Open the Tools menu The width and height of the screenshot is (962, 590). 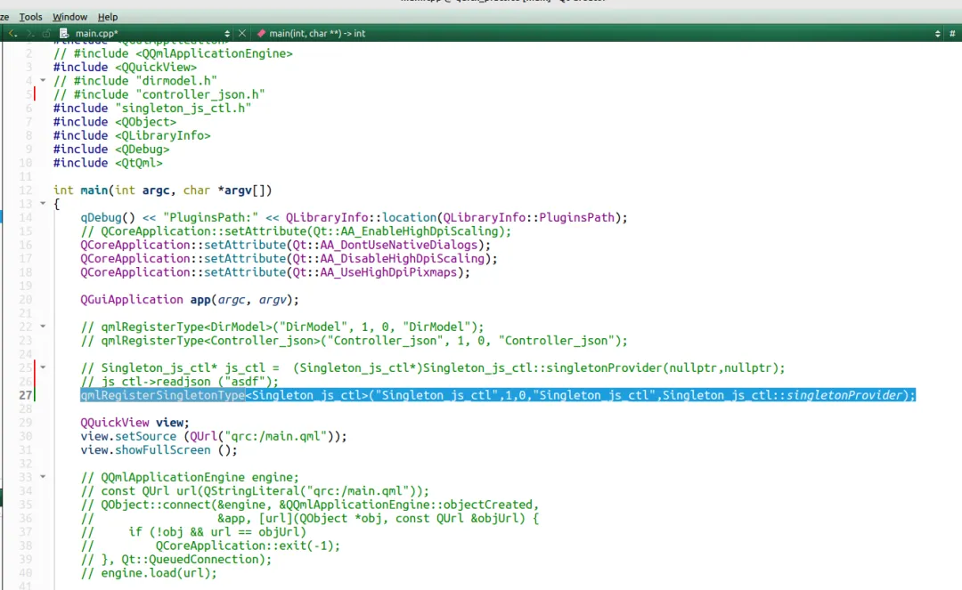click(30, 17)
